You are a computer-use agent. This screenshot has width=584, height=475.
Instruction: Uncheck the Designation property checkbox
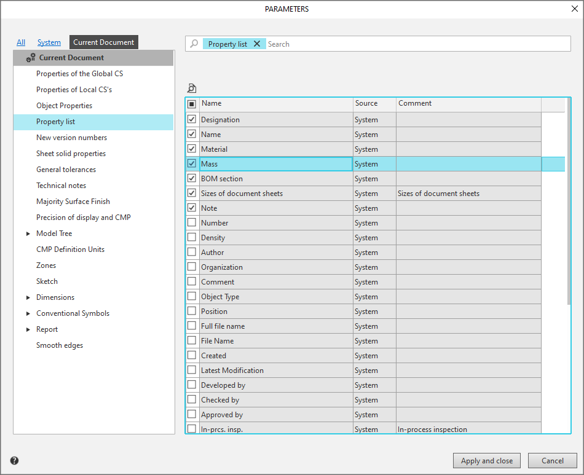192,119
